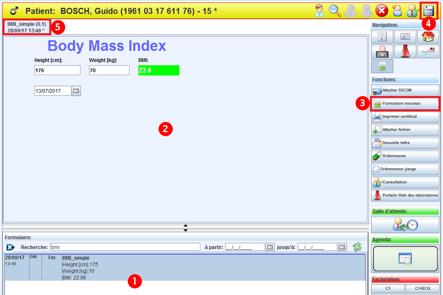Click the refresh icon in Formulaire search
Viewport: 443px width, 295px height.
point(357,247)
